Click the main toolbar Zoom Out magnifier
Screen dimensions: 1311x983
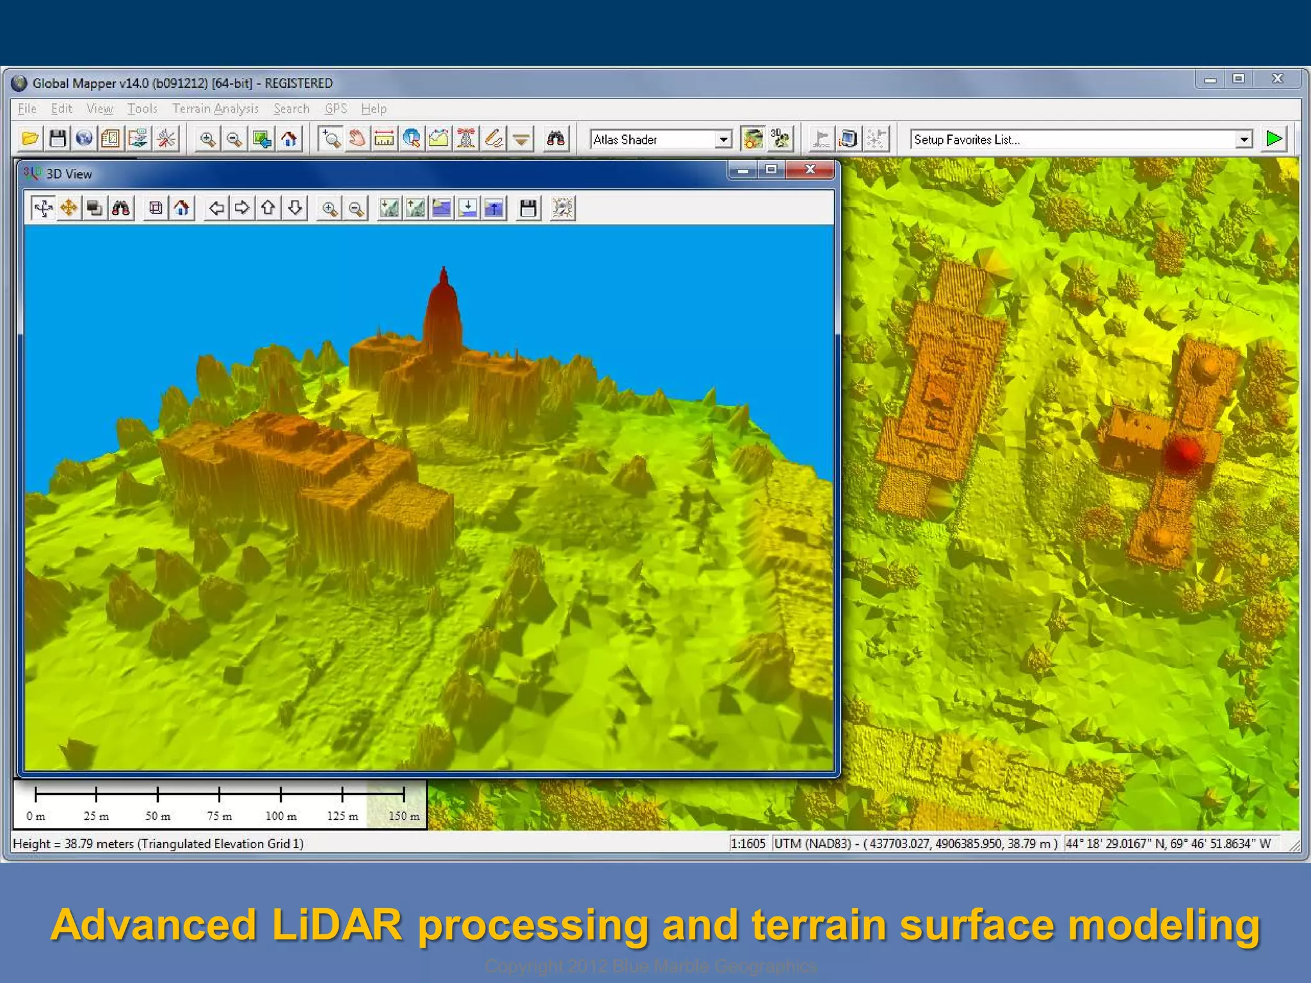234,139
